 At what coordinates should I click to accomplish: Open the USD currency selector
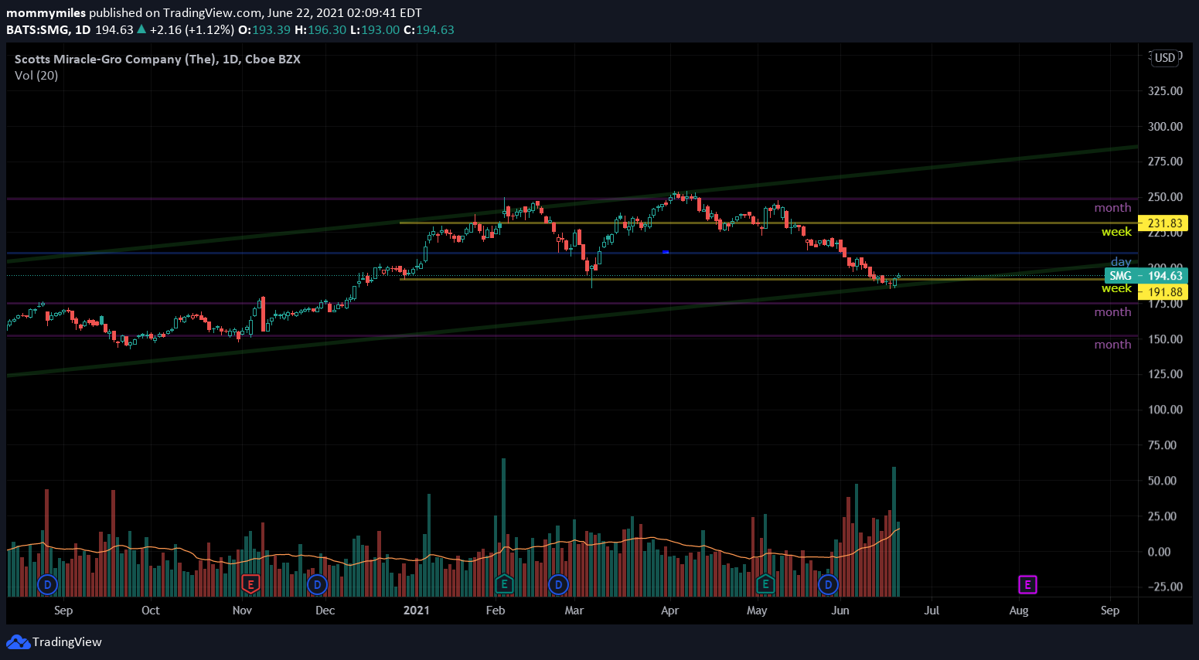click(x=1165, y=58)
